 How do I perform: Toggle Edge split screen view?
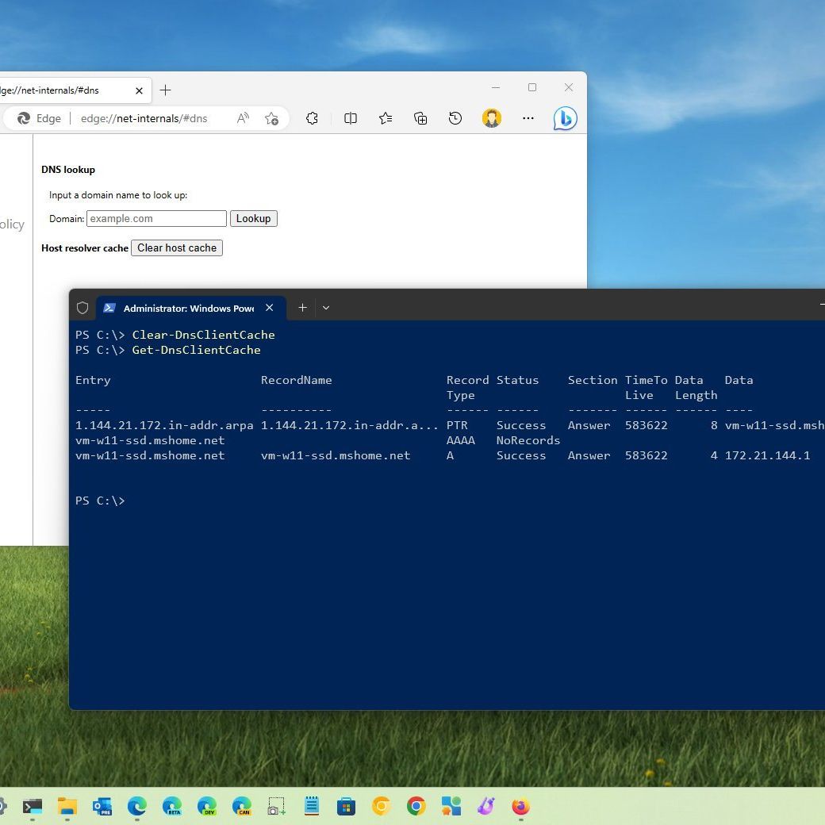click(351, 118)
